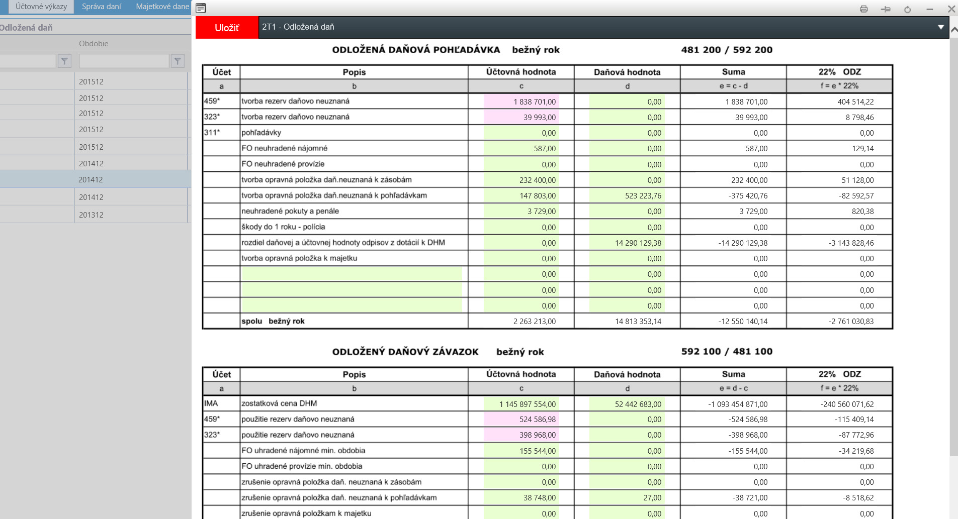Click the red Uložiť button
Screen dimensions: 958x519
tap(227, 28)
